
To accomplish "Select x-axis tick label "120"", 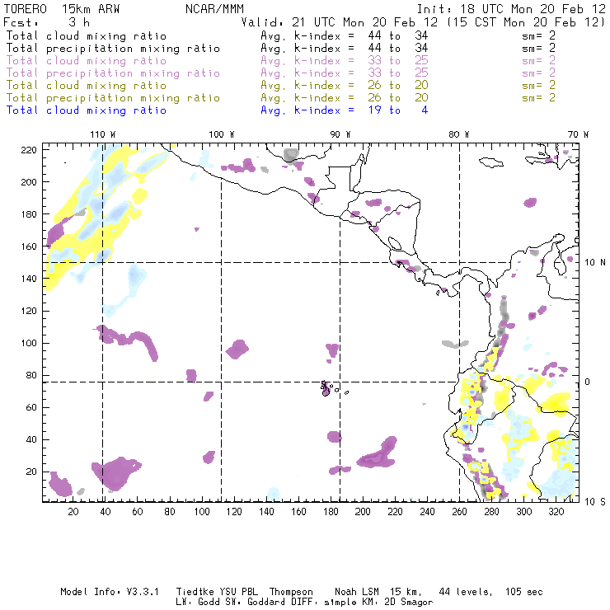I will [x=234, y=512].
